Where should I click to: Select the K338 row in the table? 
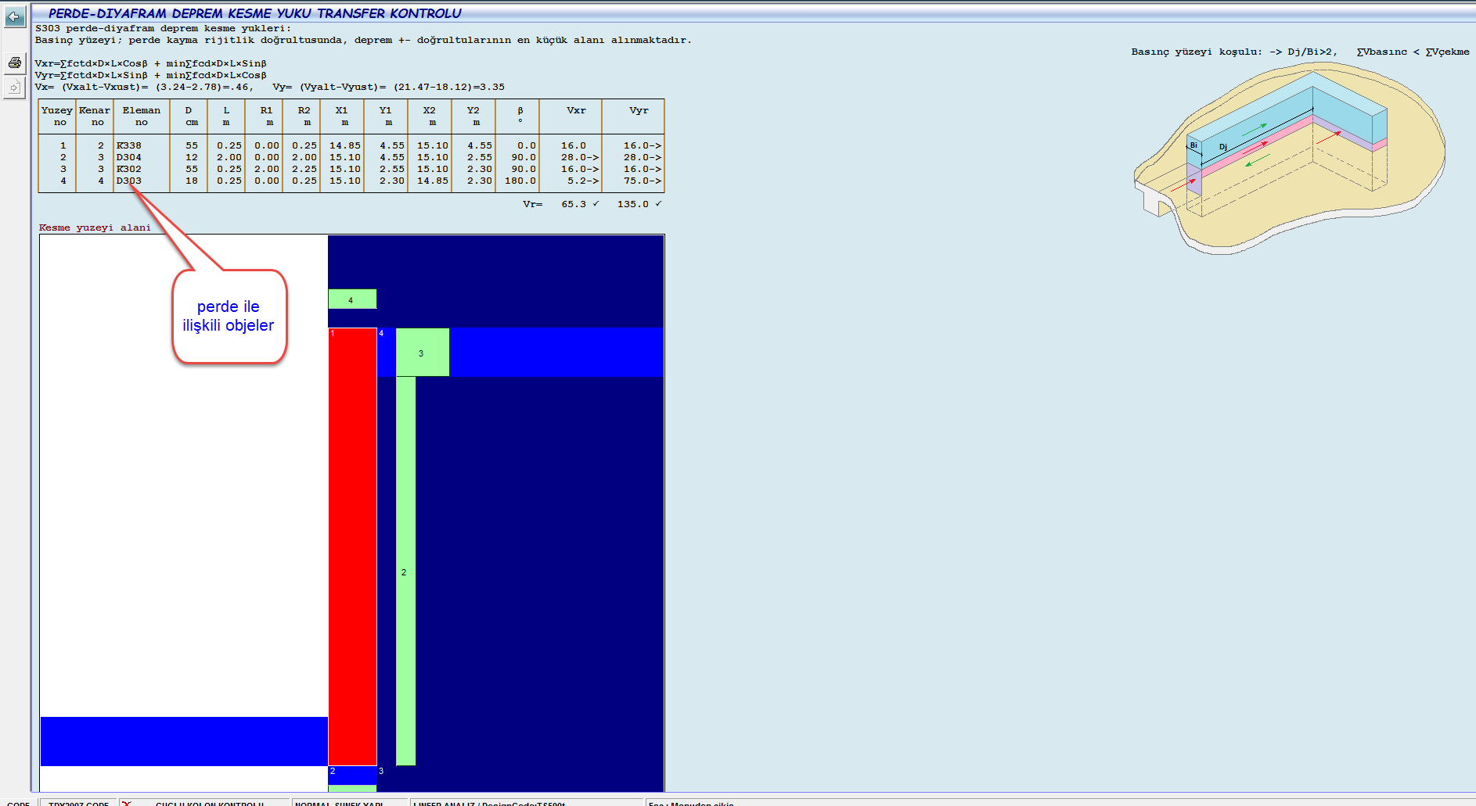(x=129, y=145)
